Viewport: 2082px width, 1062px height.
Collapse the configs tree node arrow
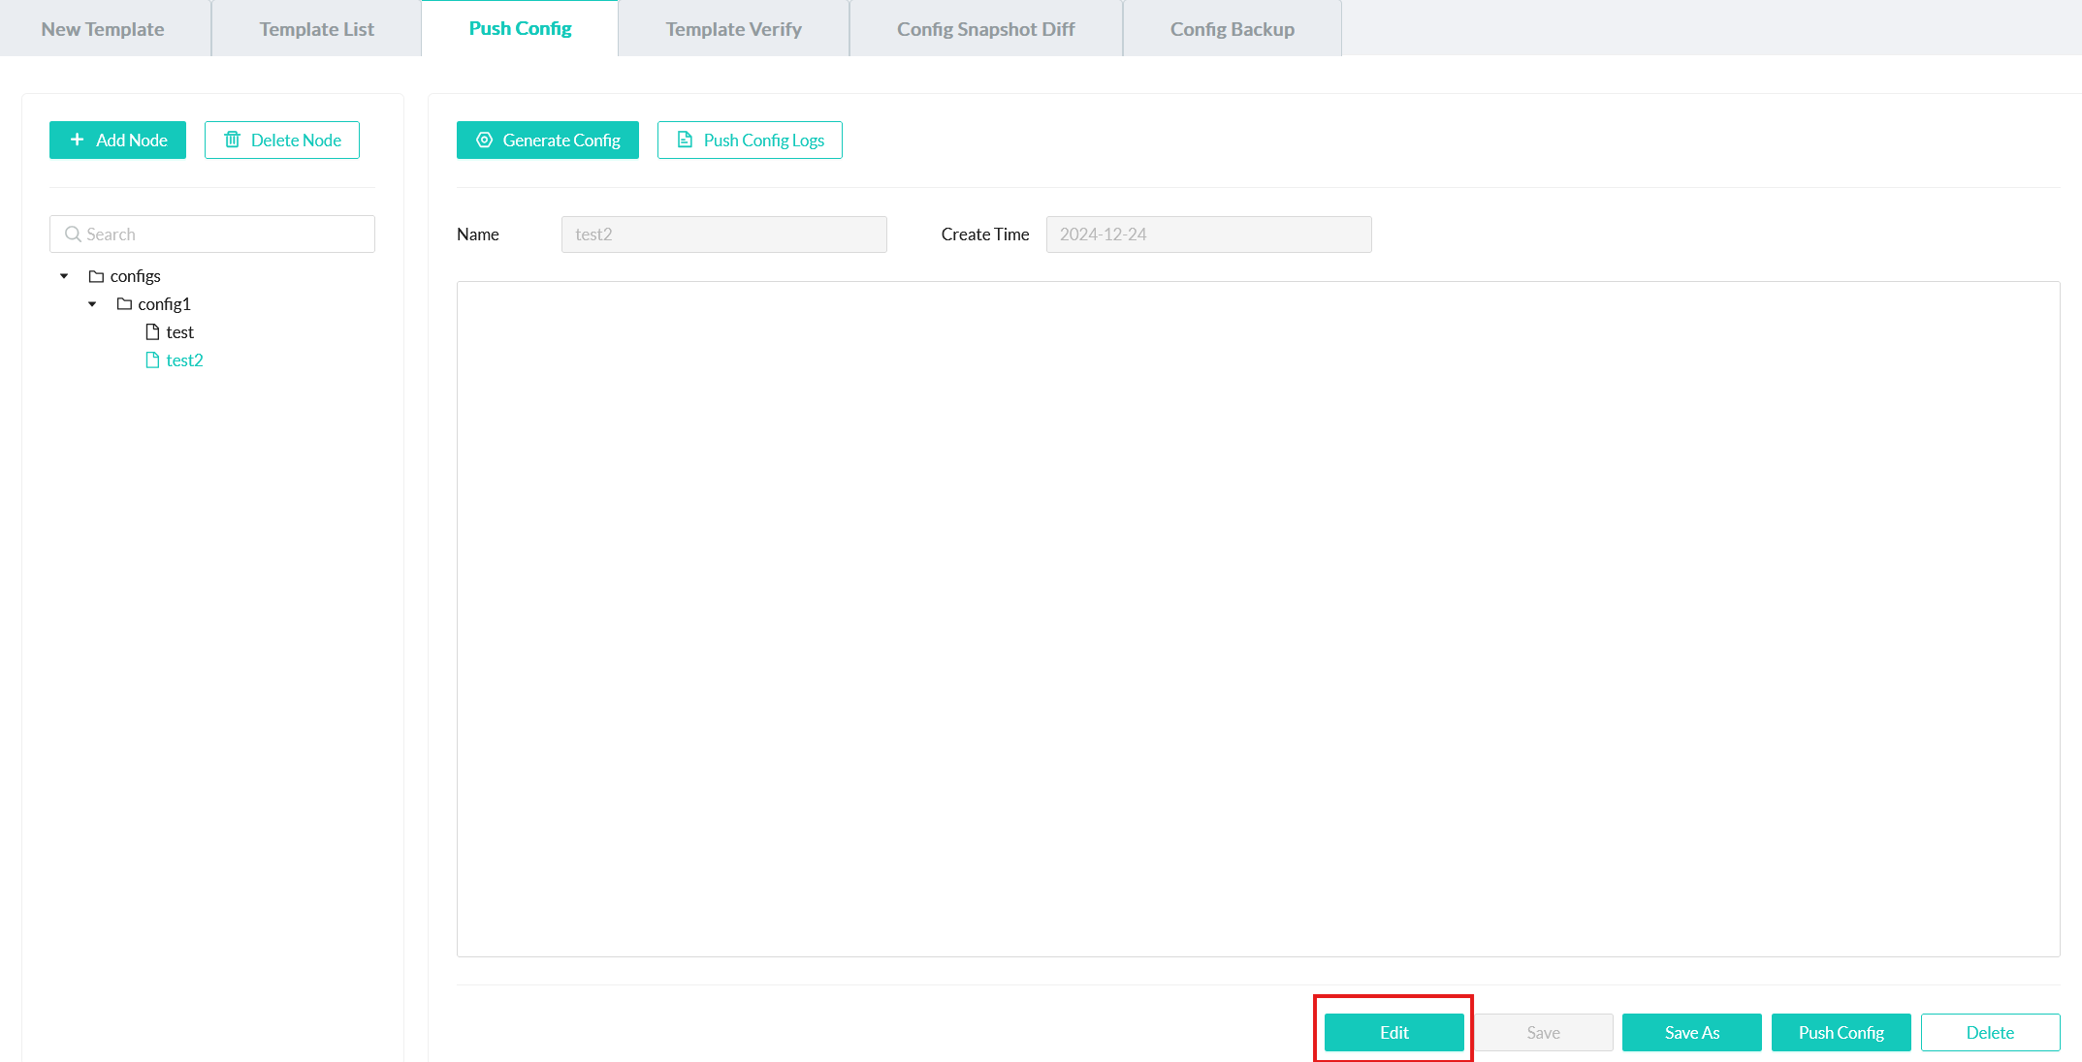[x=64, y=276]
